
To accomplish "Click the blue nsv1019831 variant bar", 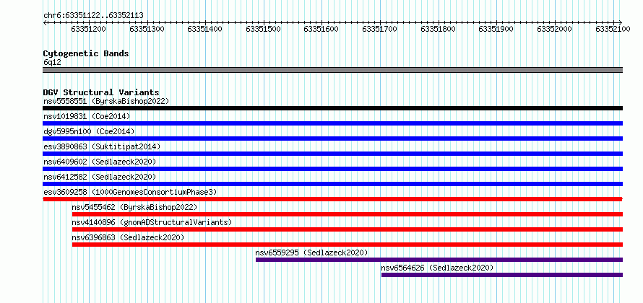I will pos(332,123).
